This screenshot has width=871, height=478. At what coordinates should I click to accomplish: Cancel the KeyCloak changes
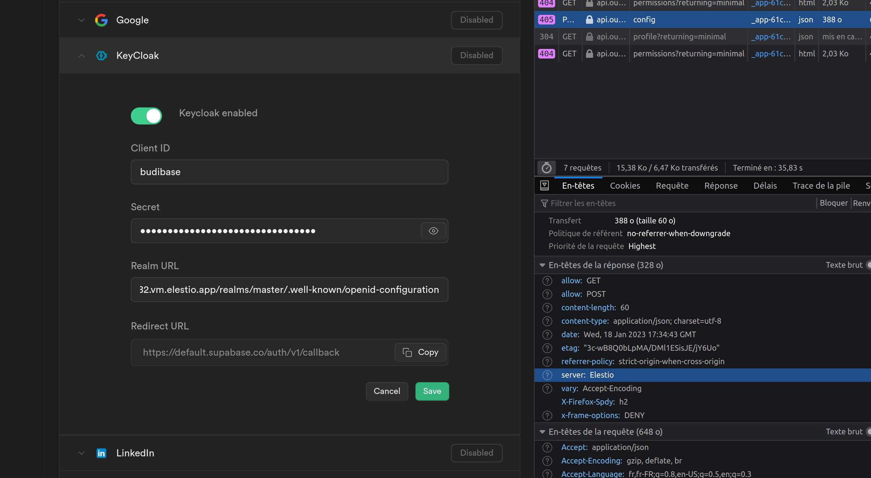click(387, 391)
